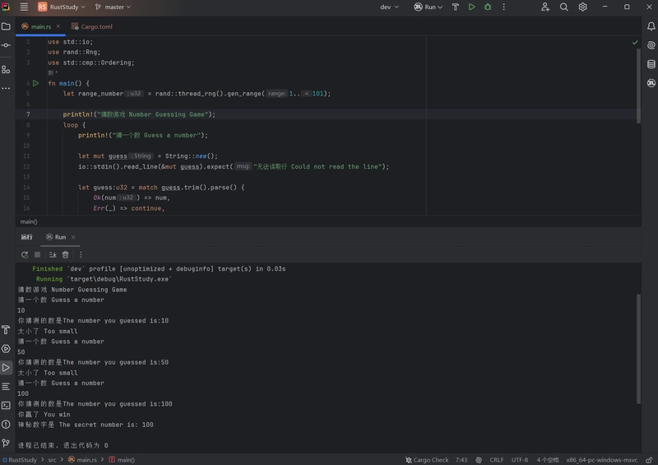Start debugging with the bug icon

tap(488, 7)
